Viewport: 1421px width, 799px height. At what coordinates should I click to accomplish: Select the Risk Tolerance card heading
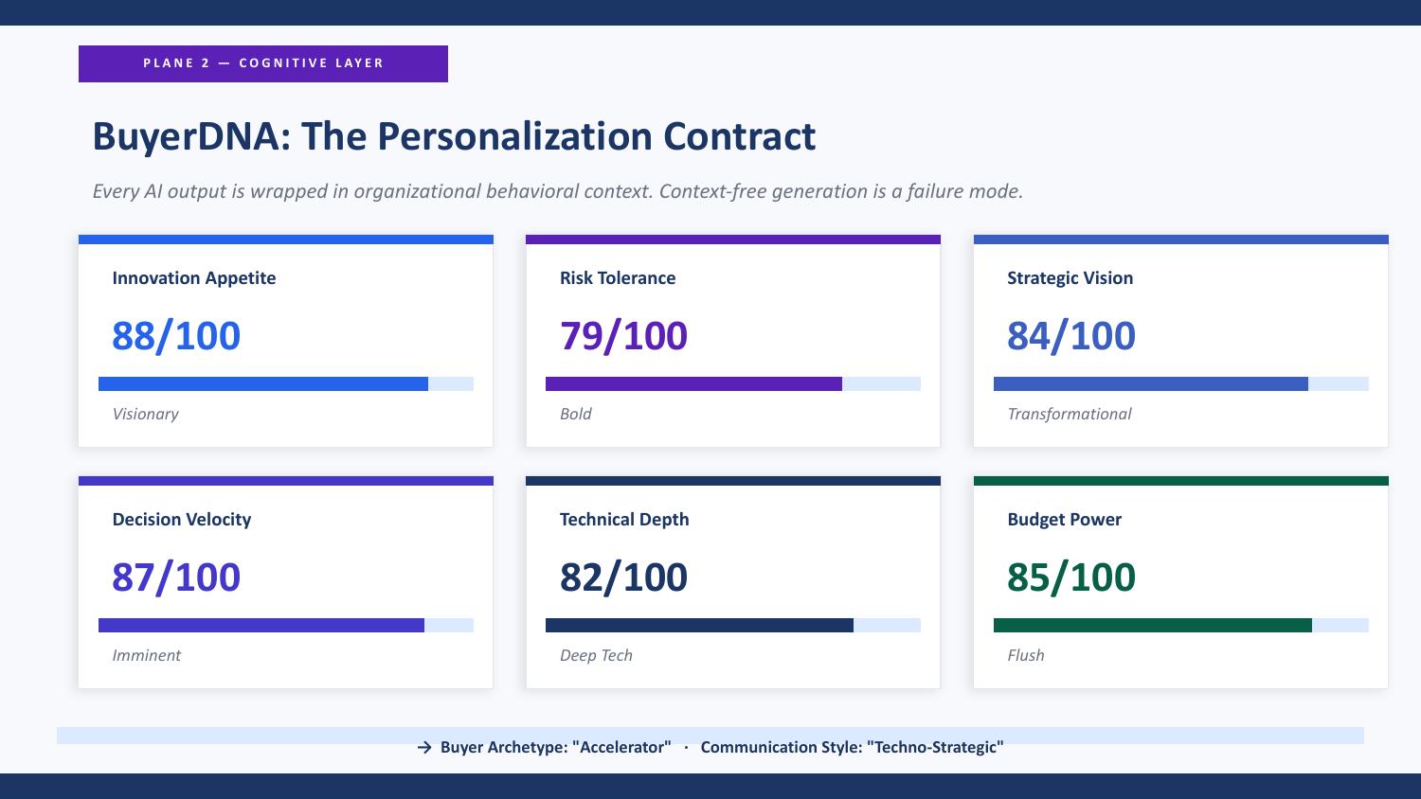[618, 277]
